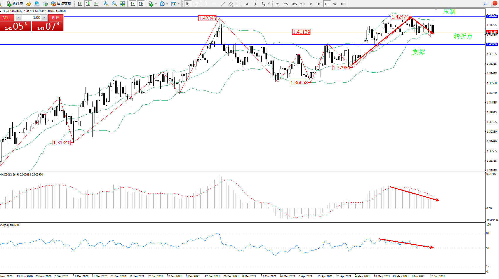
Task: Select the crosshair tool
Action: pos(196,4)
